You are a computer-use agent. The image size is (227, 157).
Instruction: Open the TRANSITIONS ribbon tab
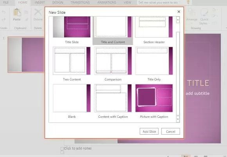click(80, 2)
